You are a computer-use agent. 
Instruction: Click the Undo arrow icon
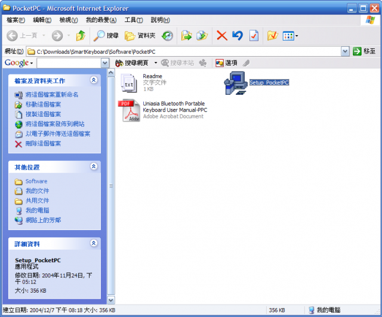point(238,36)
